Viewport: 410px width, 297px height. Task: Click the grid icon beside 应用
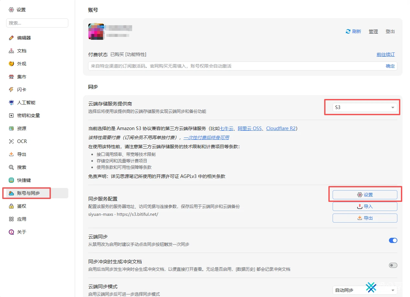coord(11,219)
